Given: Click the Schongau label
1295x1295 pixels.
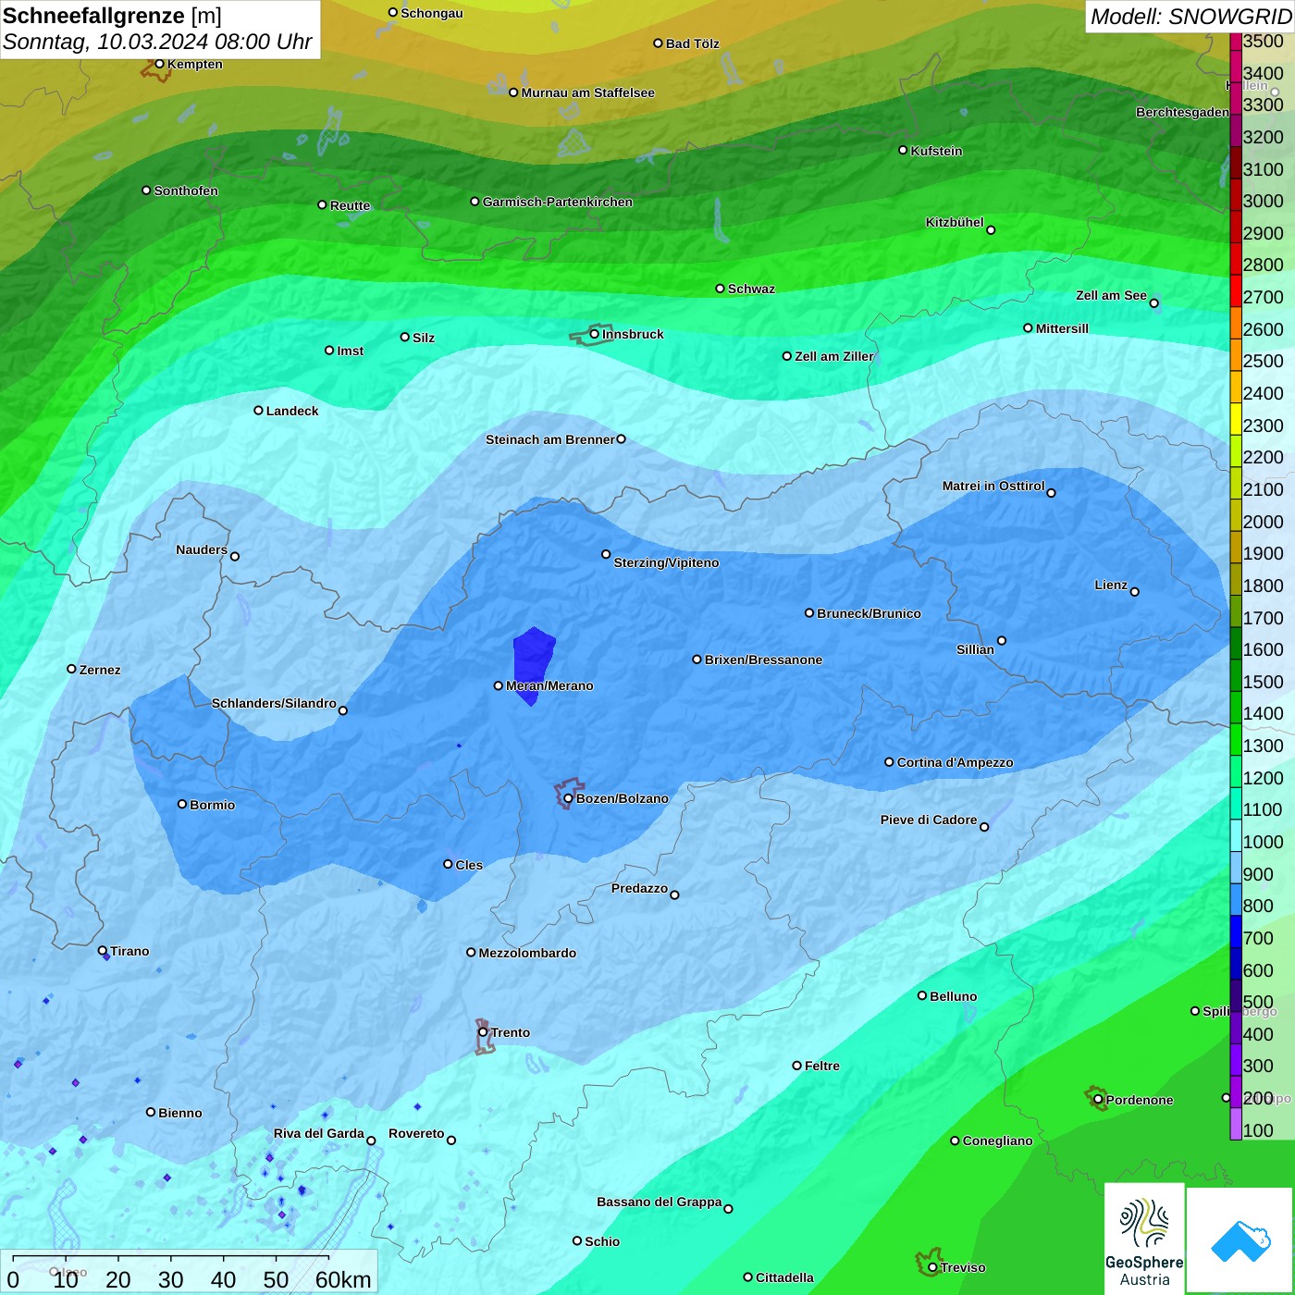Looking at the screenshot, I should (x=432, y=13).
